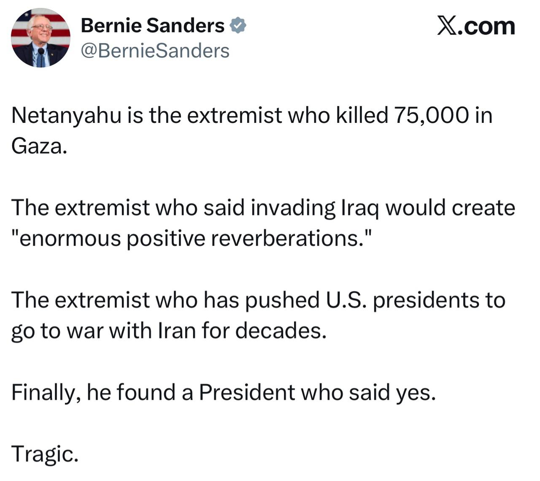Open the @BernieSanders handle link
540x481 pixels.
tap(154, 51)
